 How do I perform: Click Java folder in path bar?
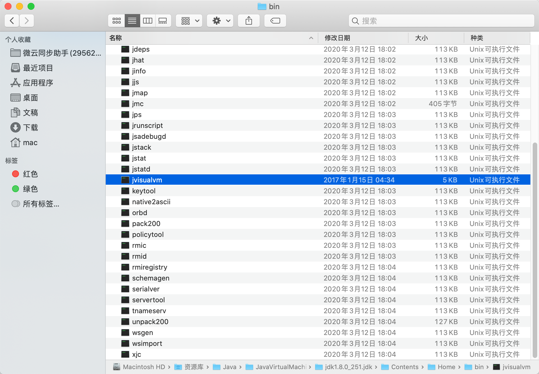(x=225, y=367)
